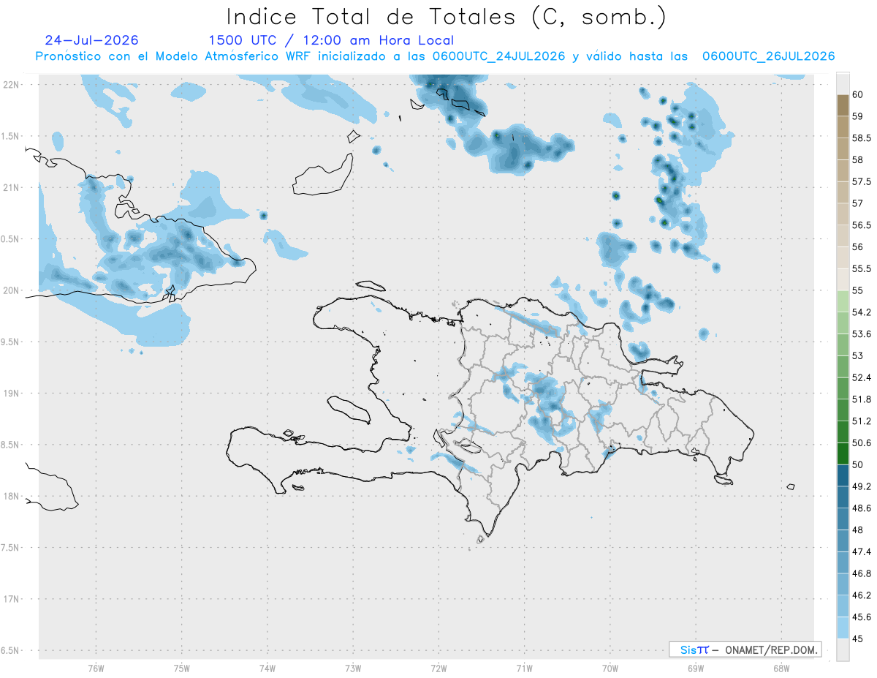Viewport: 877px width, 678px height.
Task: Click the '50' value on the color scale
Action: 858,464
